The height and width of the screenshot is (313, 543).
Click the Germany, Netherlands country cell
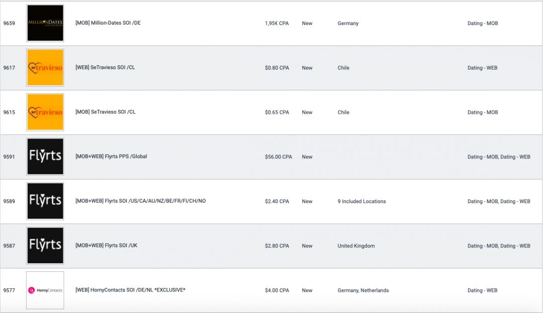pyautogui.click(x=363, y=290)
